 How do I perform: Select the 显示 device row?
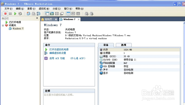pyautogui.click(x=139, y=73)
